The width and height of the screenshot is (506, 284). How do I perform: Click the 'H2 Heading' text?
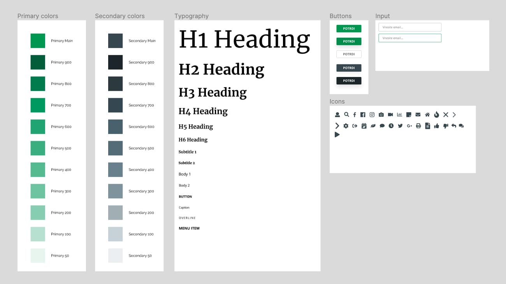(221, 70)
